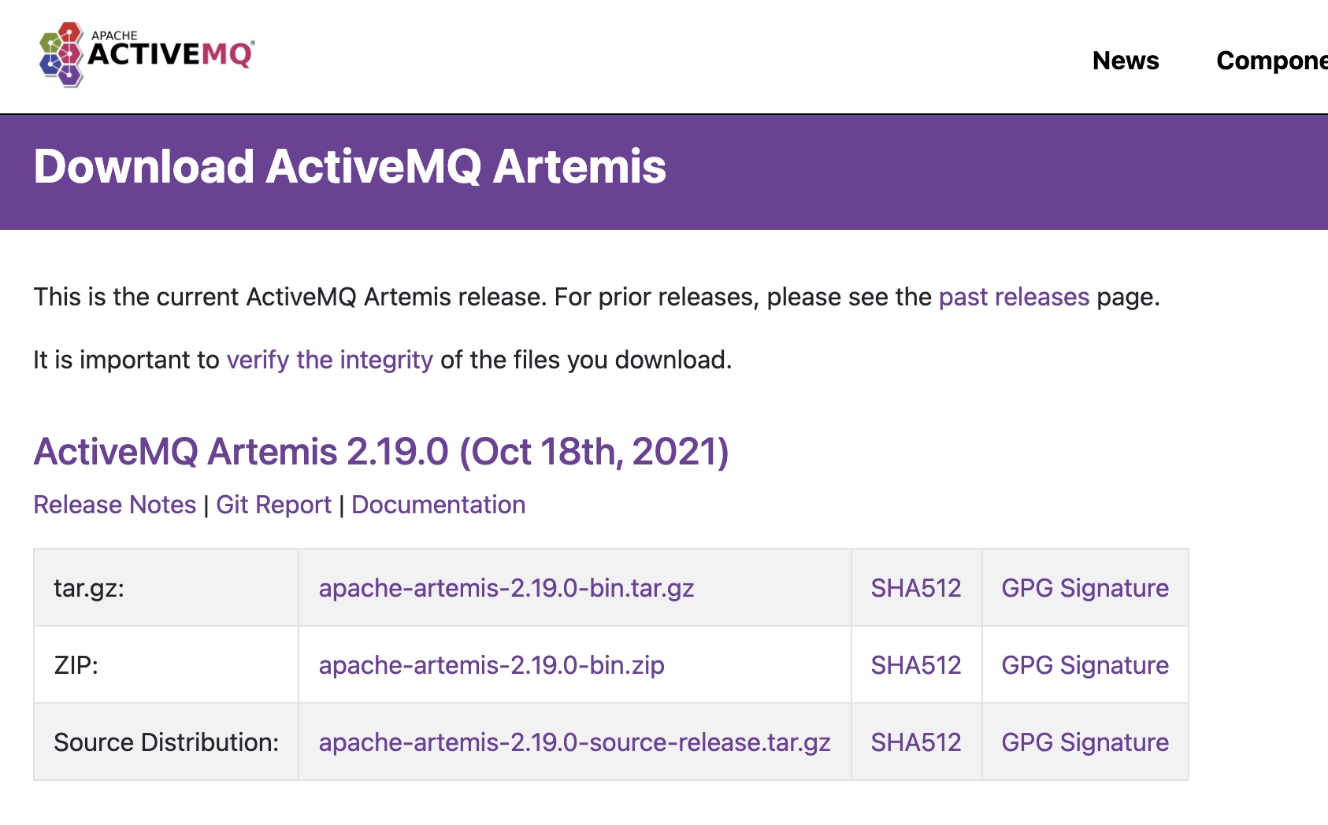Open the Components menu item

click(x=1271, y=61)
